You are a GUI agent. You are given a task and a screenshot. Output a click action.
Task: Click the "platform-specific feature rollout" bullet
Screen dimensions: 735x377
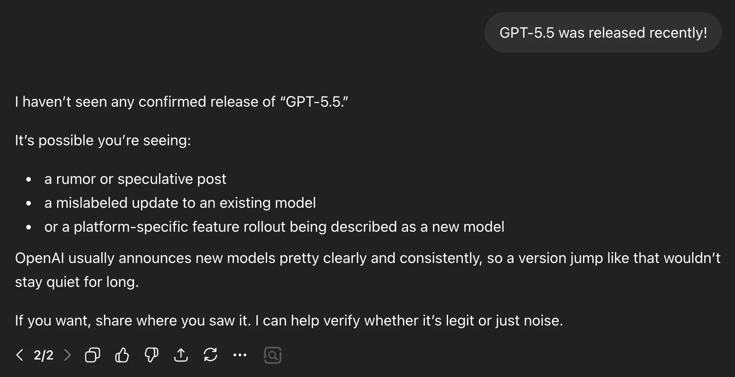click(274, 227)
